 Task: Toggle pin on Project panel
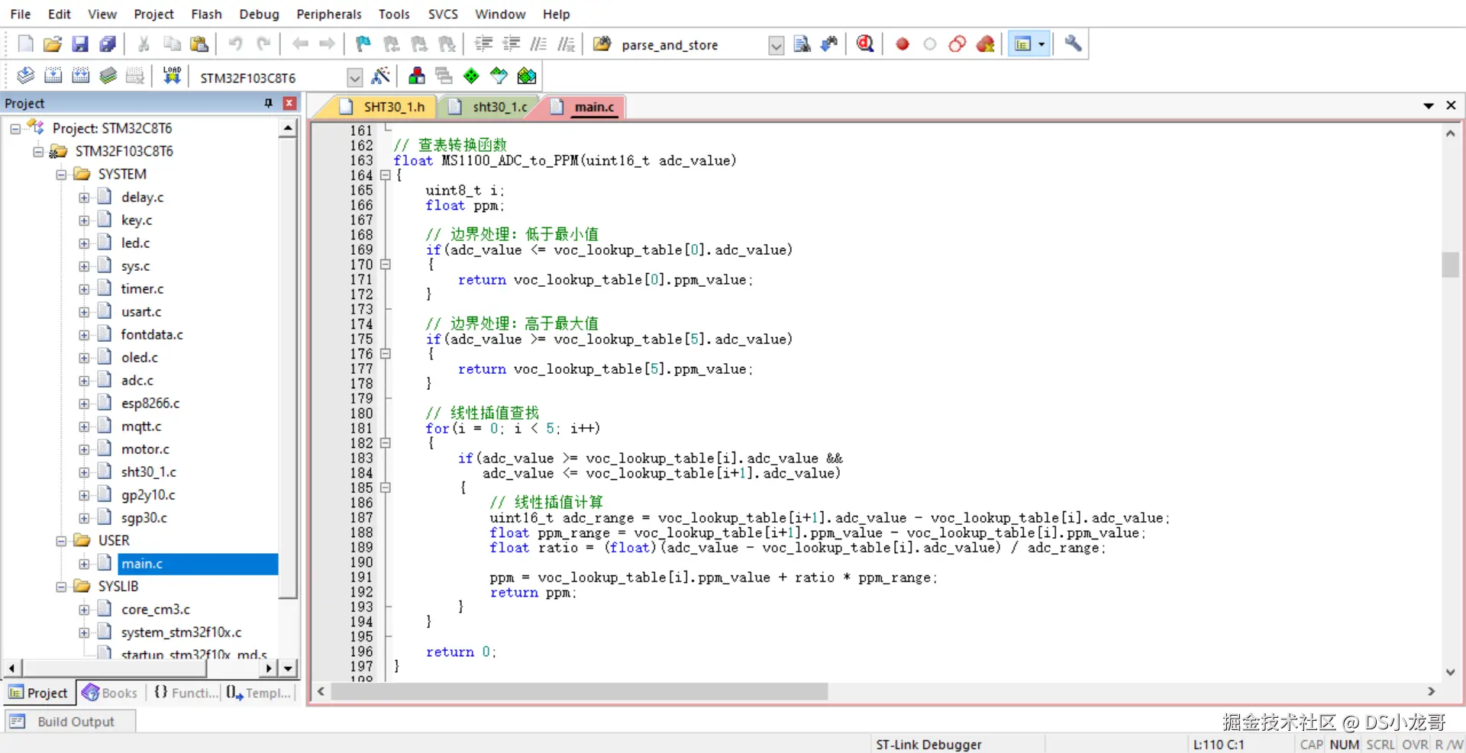tap(268, 103)
